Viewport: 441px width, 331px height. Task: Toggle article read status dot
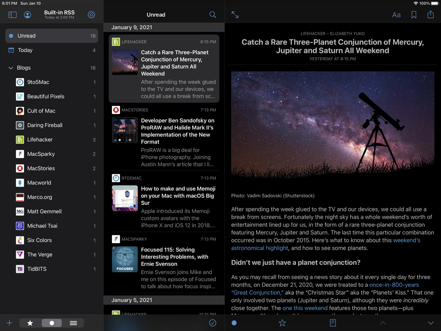pyautogui.click(x=234, y=323)
